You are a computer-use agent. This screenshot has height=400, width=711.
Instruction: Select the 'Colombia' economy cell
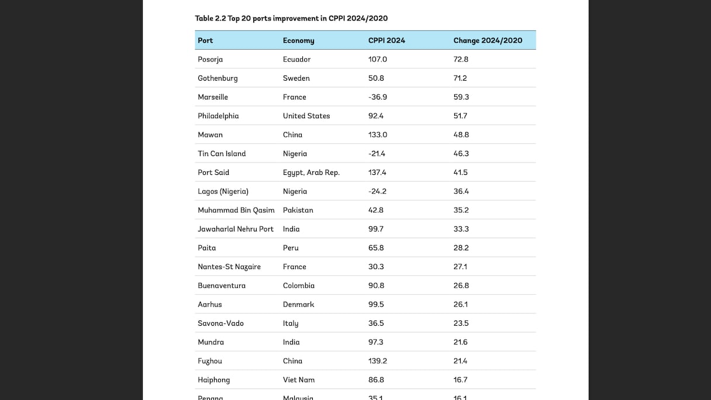299,285
